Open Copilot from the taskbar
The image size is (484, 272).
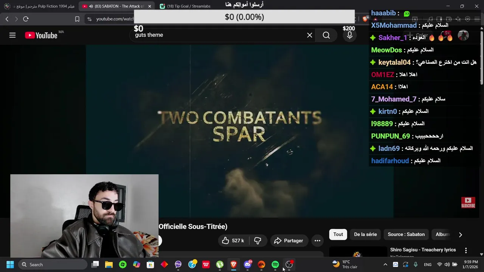pos(137,264)
